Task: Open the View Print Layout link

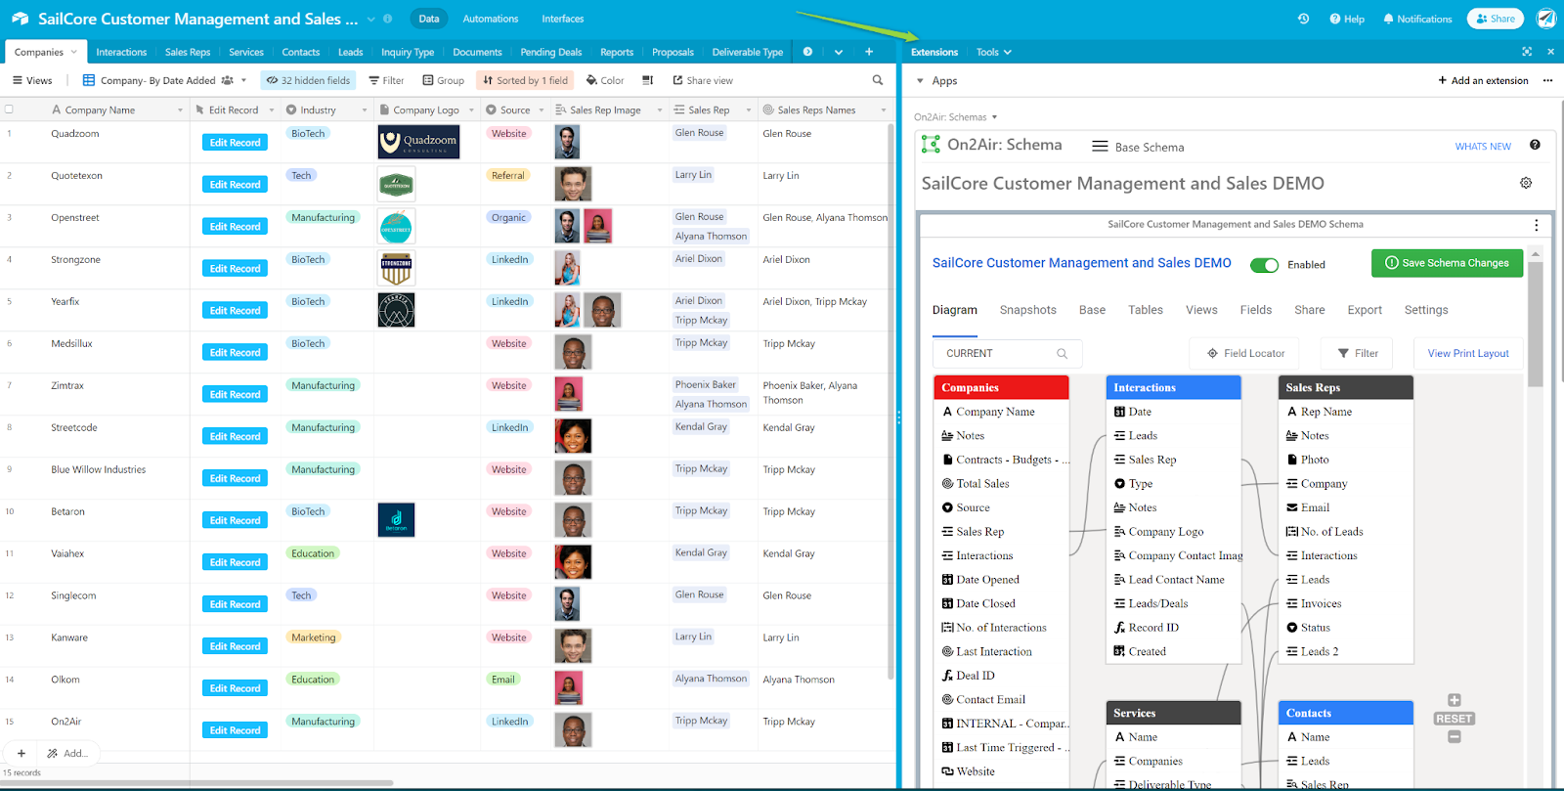Action: tap(1467, 353)
